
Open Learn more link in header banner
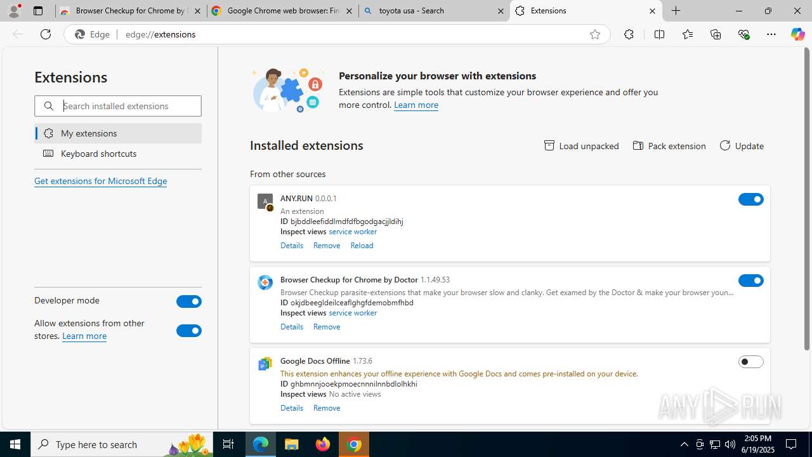click(416, 105)
